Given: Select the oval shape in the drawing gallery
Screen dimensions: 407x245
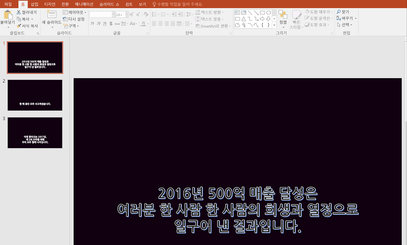Looking at the screenshot, I should (268, 12).
